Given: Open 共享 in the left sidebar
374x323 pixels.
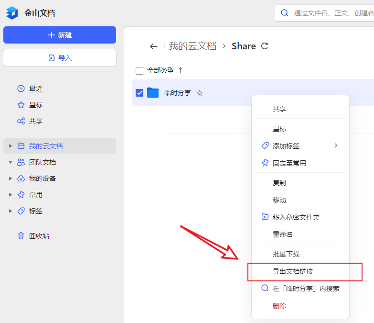Looking at the screenshot, I should point(36,121).
